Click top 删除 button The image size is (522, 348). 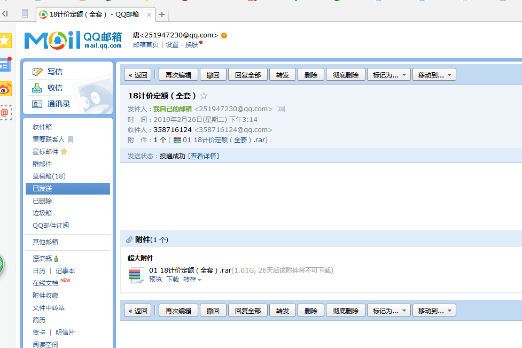(x=310, y=75)
